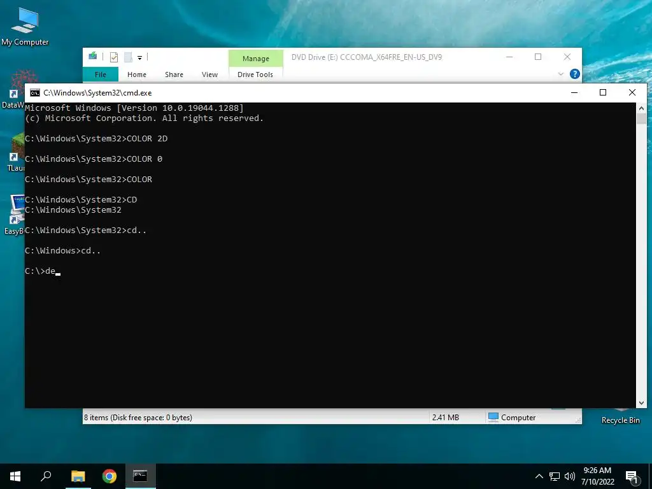
Task: Open the My Computer desktop icon
Action: pos(25,26)
